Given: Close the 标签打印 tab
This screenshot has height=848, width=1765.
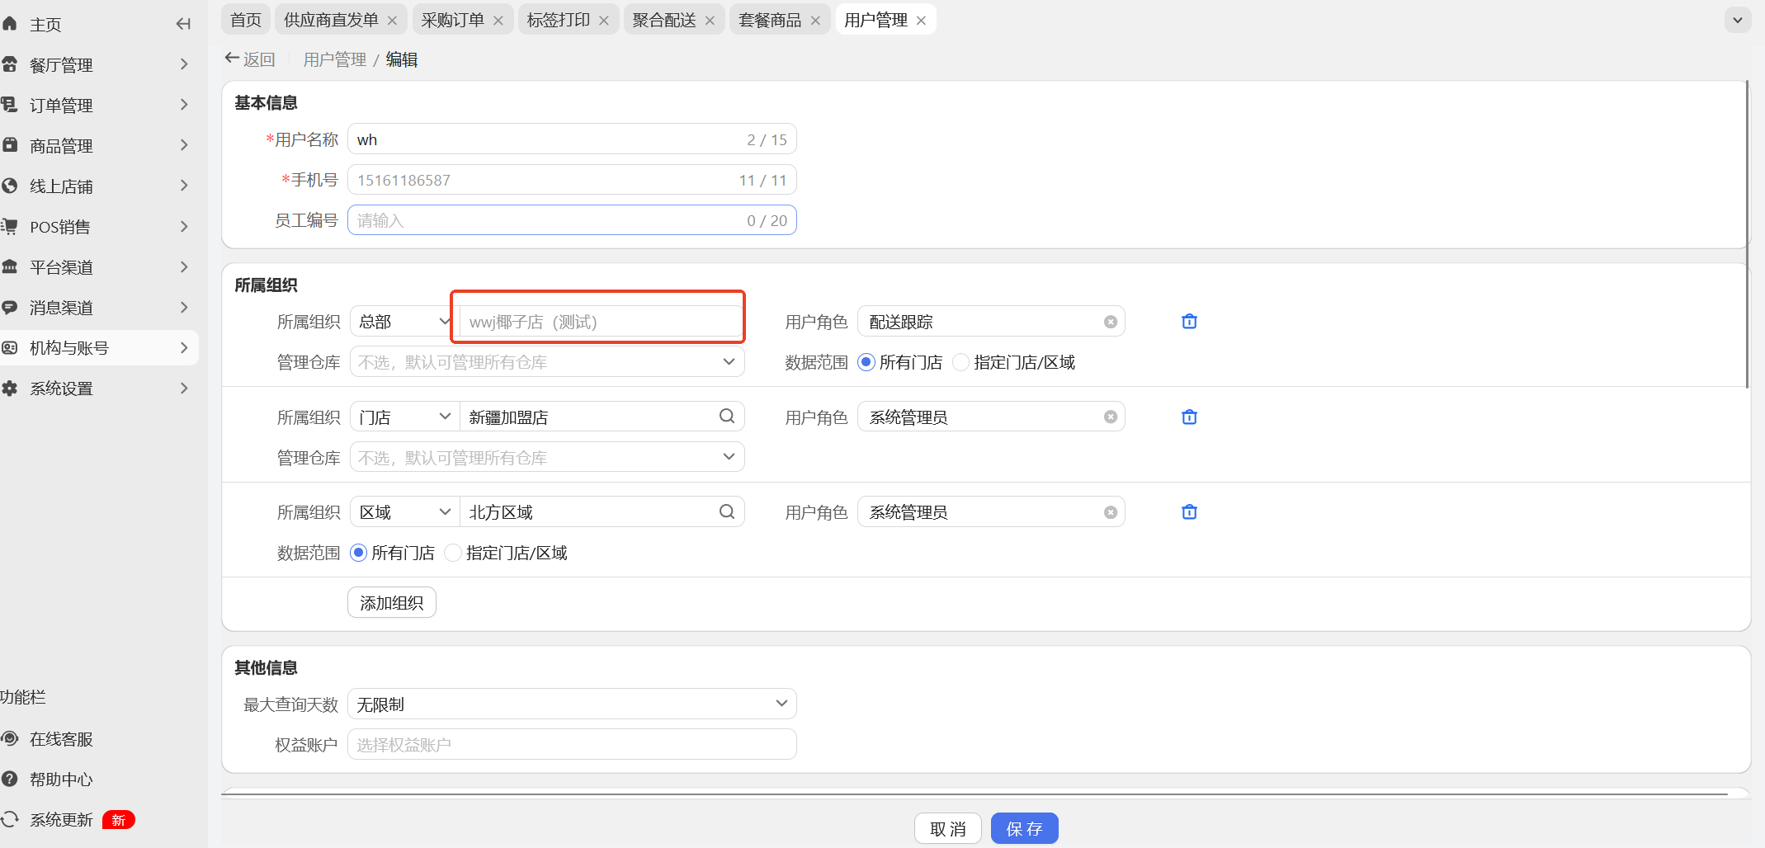Looking at the screenshot, I should point(603,21).
